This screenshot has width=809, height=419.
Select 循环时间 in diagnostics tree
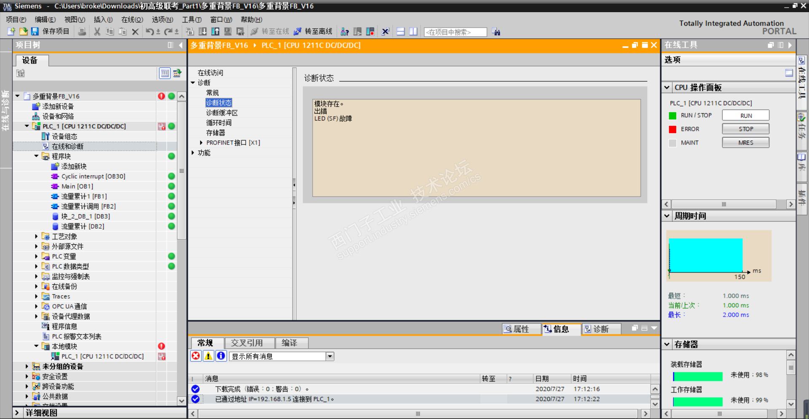[219, 123]
